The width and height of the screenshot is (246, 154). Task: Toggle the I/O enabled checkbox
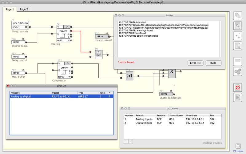pyautogui.click(x=238, y=146)
